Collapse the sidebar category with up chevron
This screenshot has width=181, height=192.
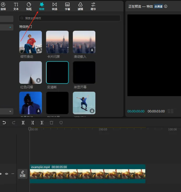[10, 27]
